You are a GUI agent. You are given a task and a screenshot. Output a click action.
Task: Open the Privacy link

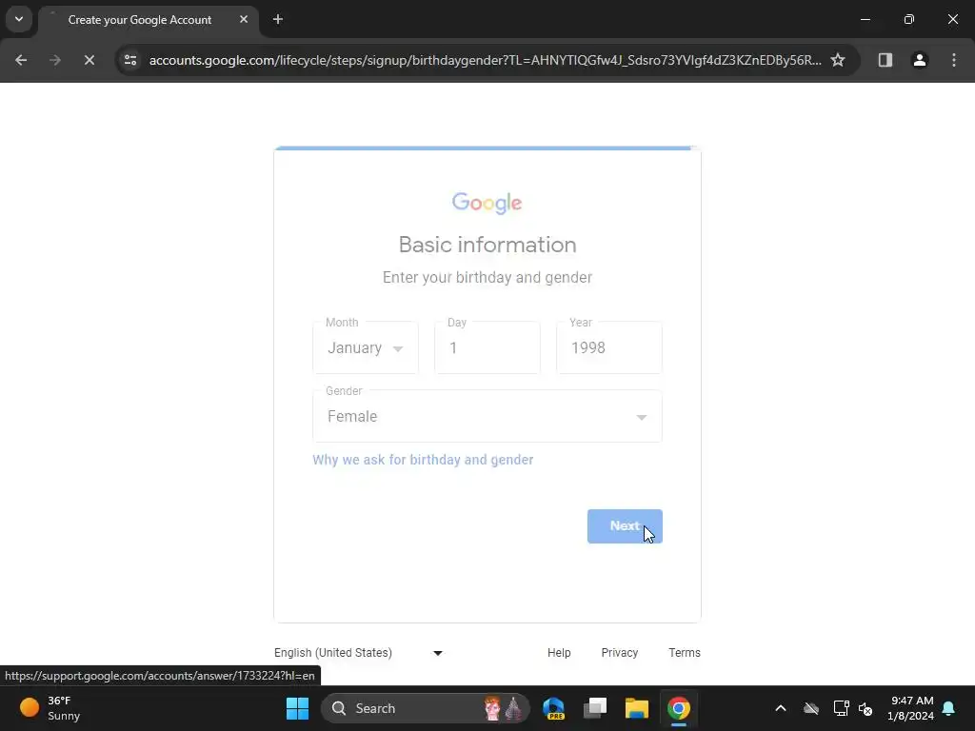tap(619, 653)
